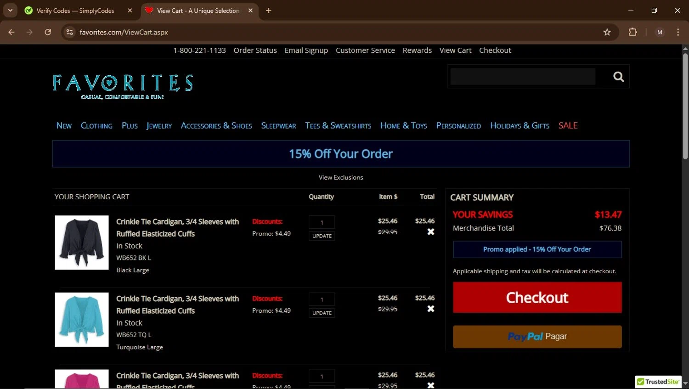
Task: Pay with the PayPal Pagar button
Action: [537, 337]
